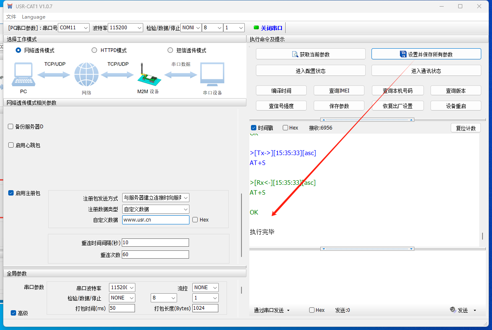Click the 自定义数据 input with www.usr.cn
This screenshot has width=492, height=330.
[156, 219]
